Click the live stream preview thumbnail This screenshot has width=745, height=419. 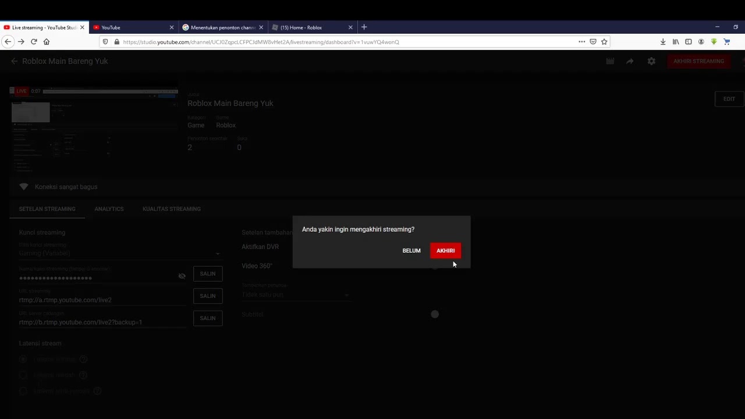(x=94, y=130)
